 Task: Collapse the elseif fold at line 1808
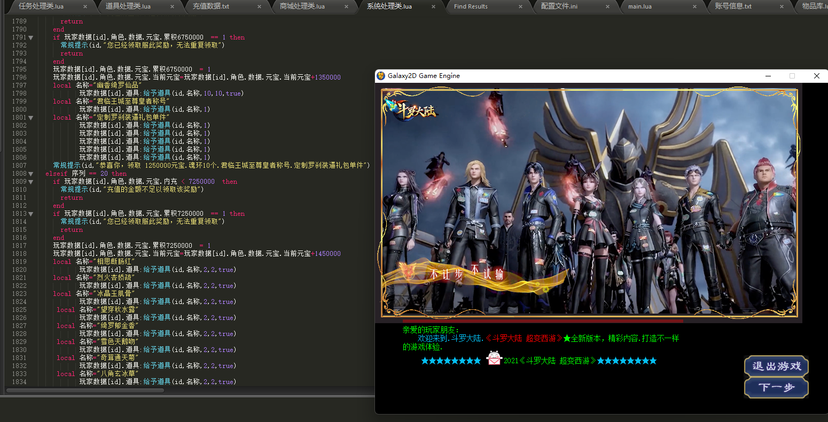(x=30, y=174)
